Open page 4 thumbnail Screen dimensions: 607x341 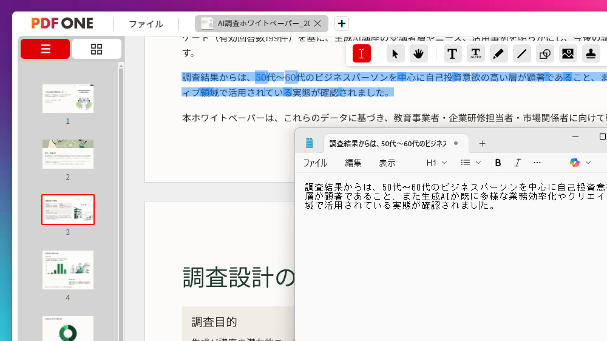pyautogui.click(x=68, y=270)
